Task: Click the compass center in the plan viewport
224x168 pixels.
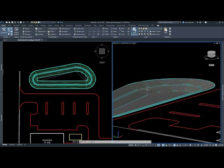Action: click(x=102, y=51)
